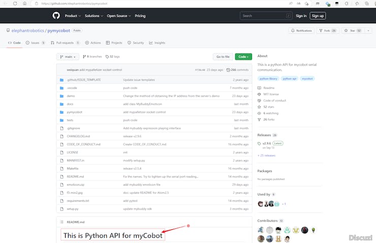The width and height of the screenshot is (376, 243).
Task: Open the setup.py file
Action: (x=73, y=209)
